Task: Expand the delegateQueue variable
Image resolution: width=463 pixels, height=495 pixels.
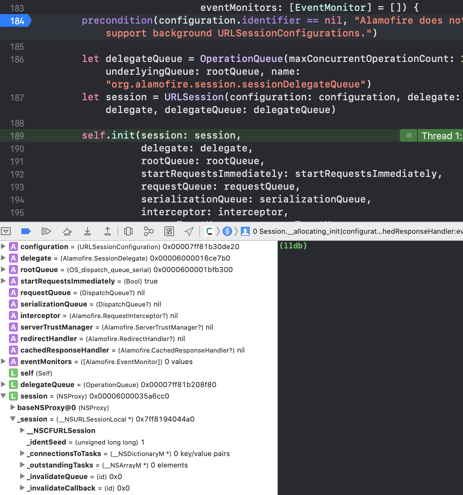Action: pyautogui.click(x=3, y=384)
